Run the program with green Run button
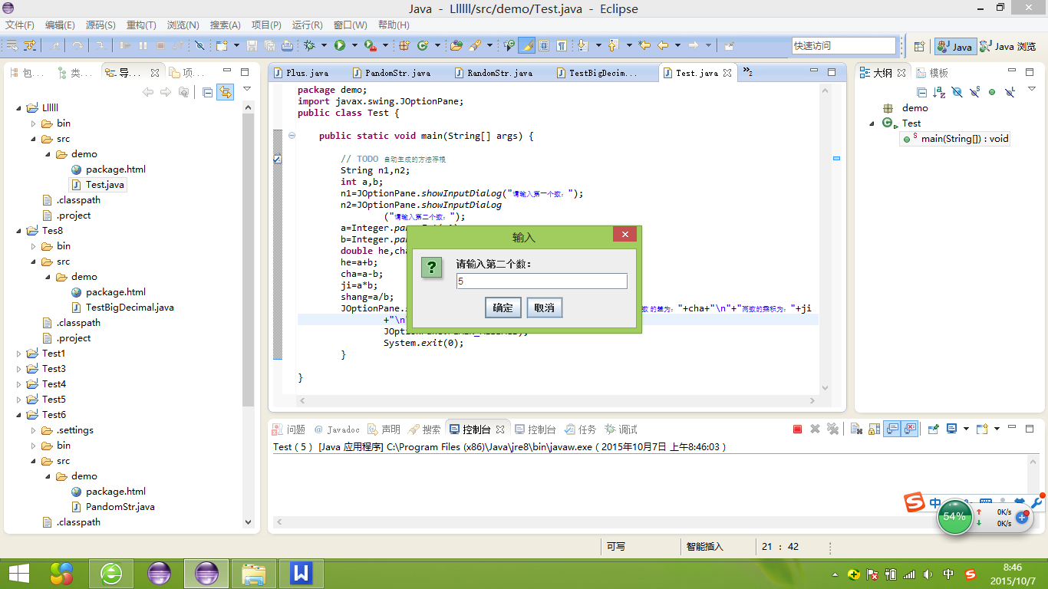 tap(340, 45)
